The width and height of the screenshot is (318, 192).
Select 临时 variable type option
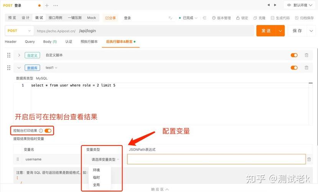click(x=96, y=177)
